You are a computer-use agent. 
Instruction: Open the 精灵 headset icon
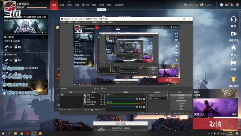coord(233,20)
